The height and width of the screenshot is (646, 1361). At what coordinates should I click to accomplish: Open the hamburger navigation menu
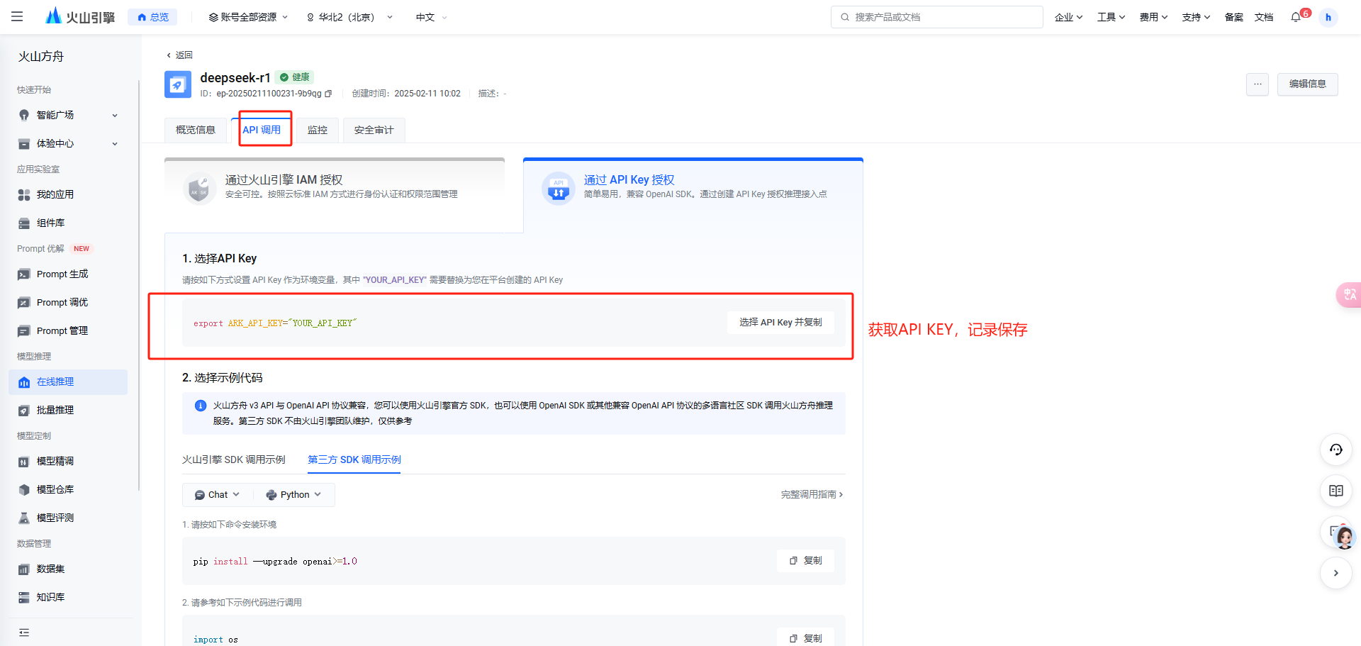tap(17, 16)
